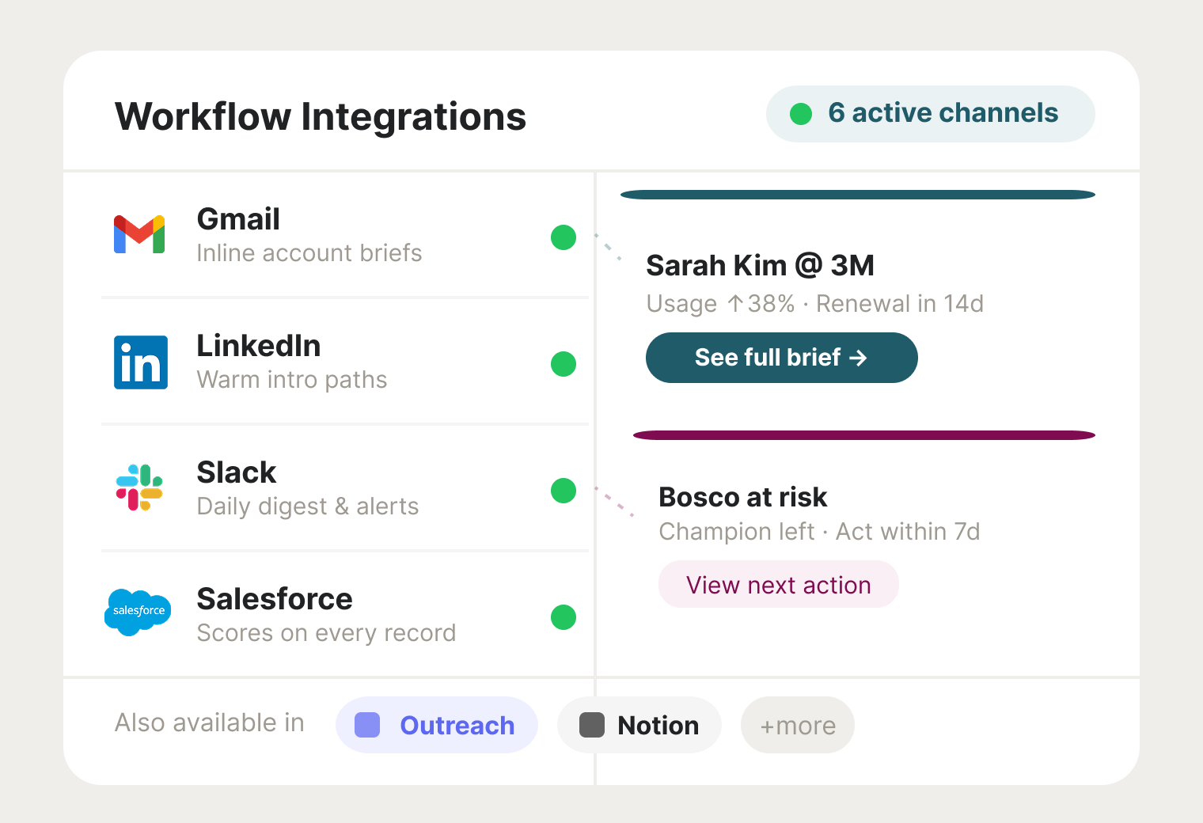
Task: Click the 6 active channels badge
Action: (930, 113)
